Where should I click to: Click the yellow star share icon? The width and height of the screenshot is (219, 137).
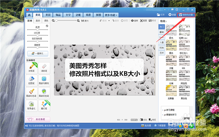point(180,126)
